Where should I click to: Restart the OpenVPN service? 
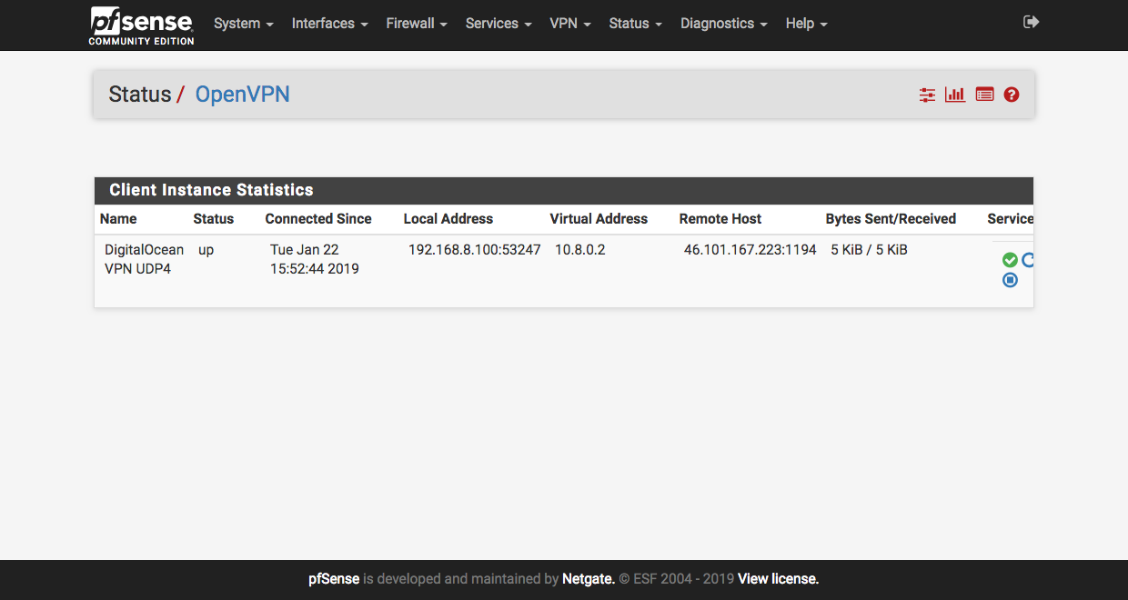coord(1028,260)
